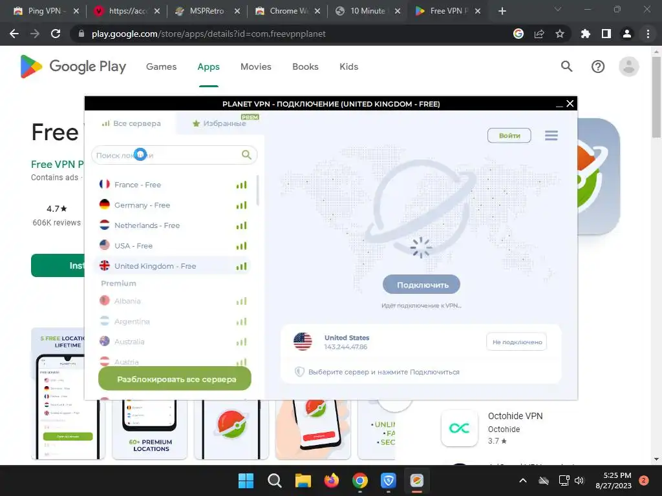Open Games section in Google Play
This screenshot has width=662, height=496.
pyautogui.click(x=161, y=67)
